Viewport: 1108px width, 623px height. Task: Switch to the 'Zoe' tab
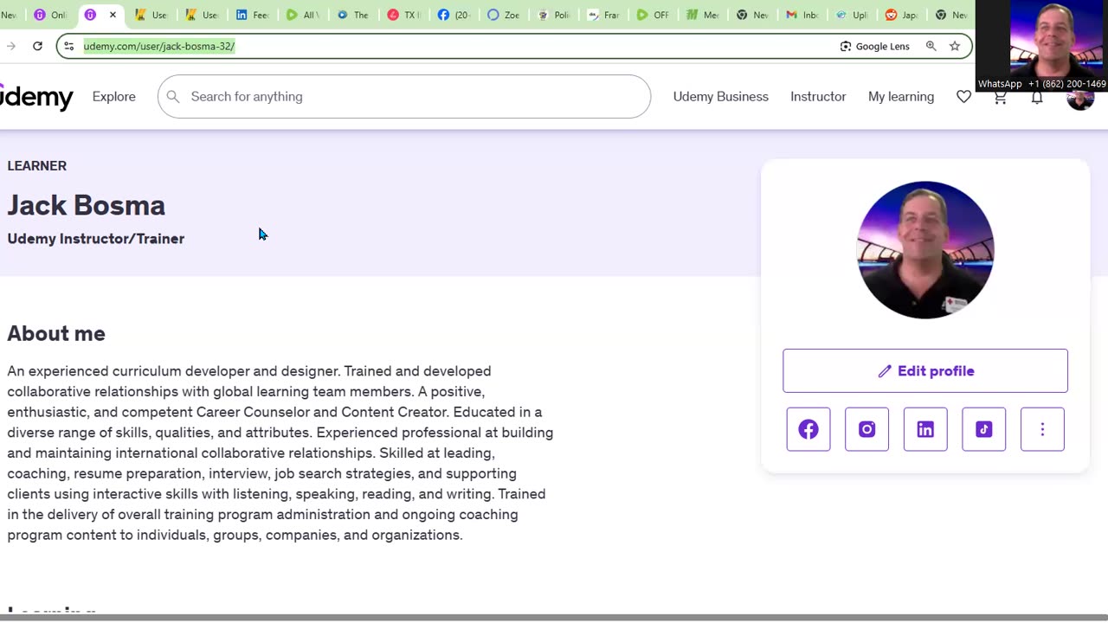pos(504,15)
